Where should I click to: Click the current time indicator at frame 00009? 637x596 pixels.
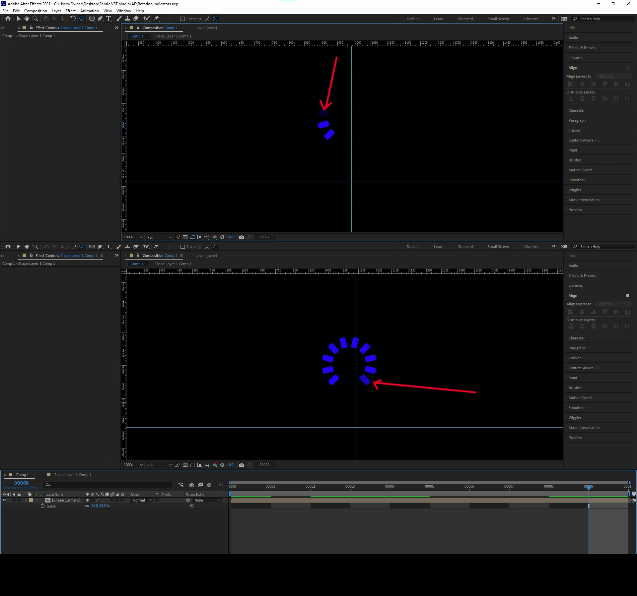click(589, 487)
